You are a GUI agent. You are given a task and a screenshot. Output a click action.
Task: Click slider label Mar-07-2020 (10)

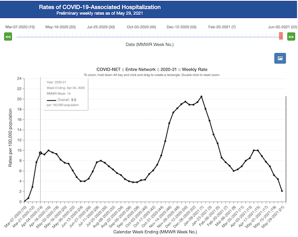(20, 27)
